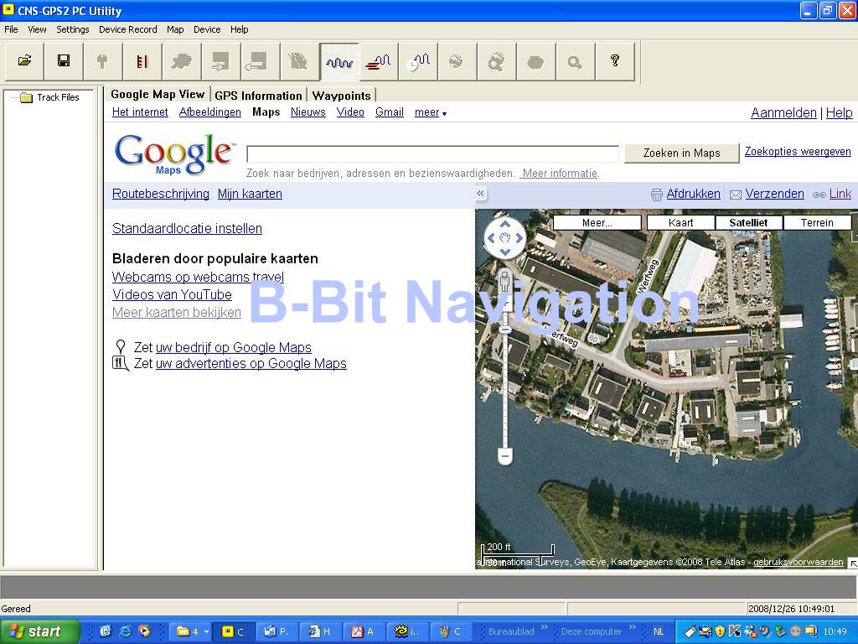Click the Google Maps search input field
This screenshot has height=644, width=858.
pos(432,153)
